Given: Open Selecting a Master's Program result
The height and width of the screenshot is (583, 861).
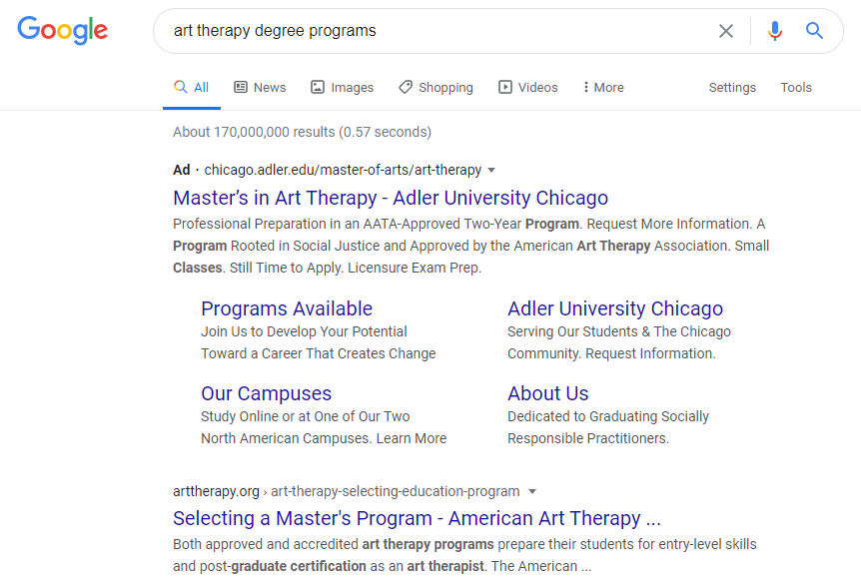Looking at the screenshot, I should 417,518.
